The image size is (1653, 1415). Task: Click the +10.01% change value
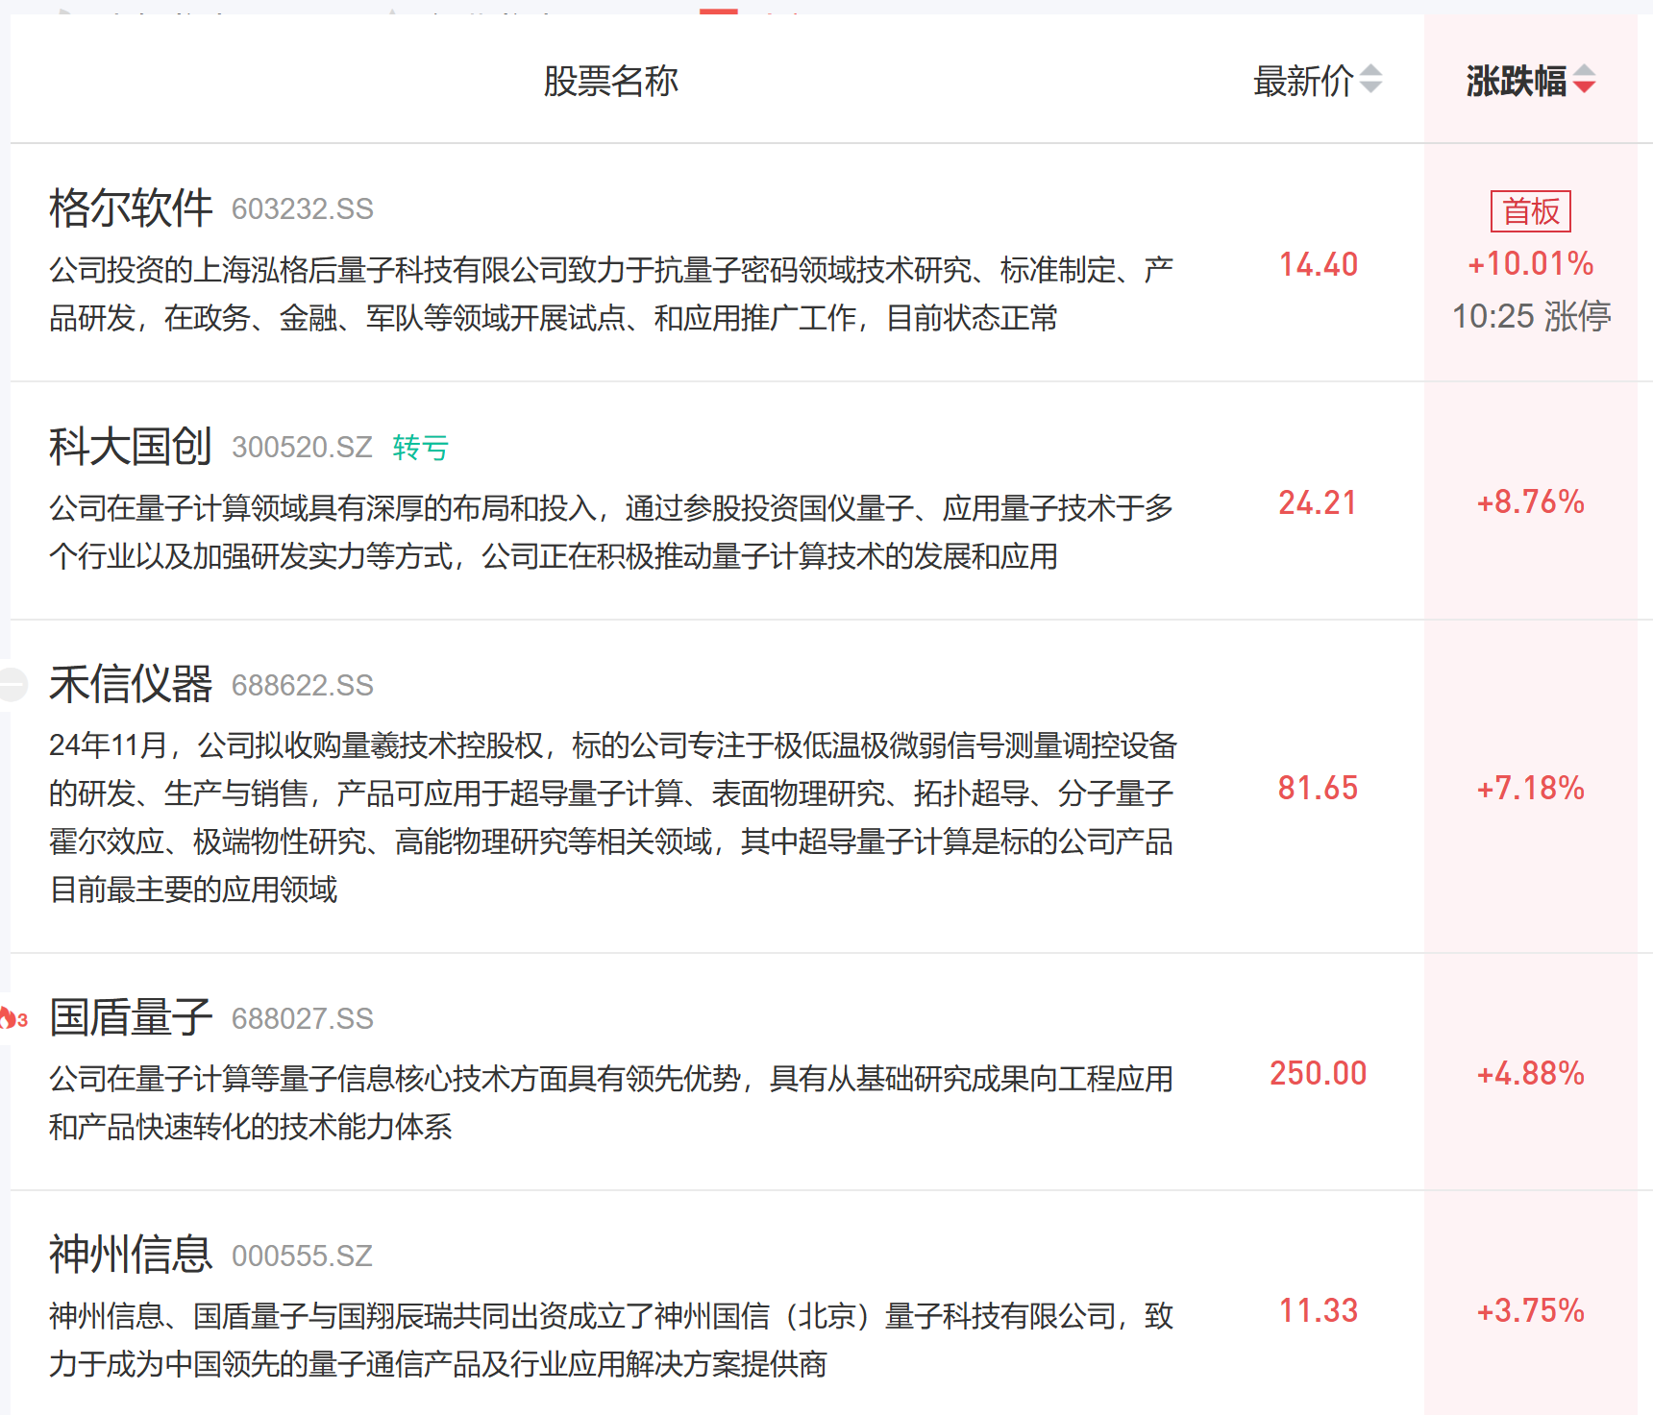(x=1531, y=263)
